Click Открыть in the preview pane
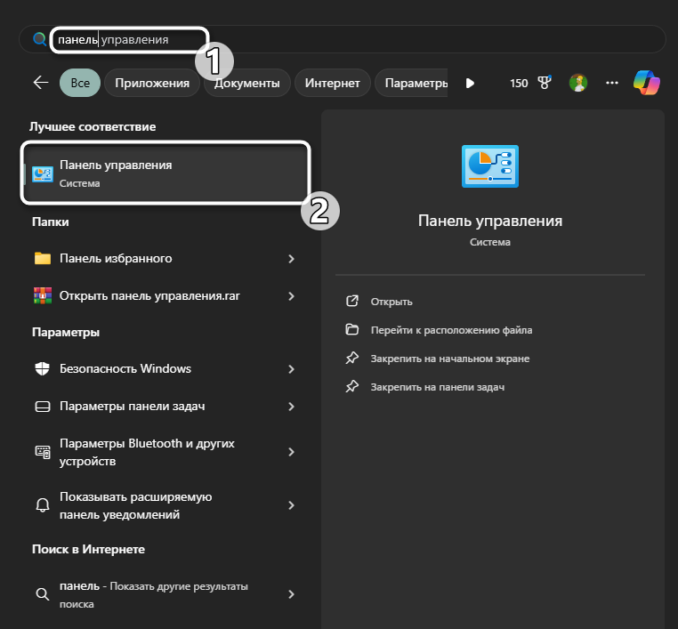The image size is (678, 629). pyautogui.click(x=391, y=302)
